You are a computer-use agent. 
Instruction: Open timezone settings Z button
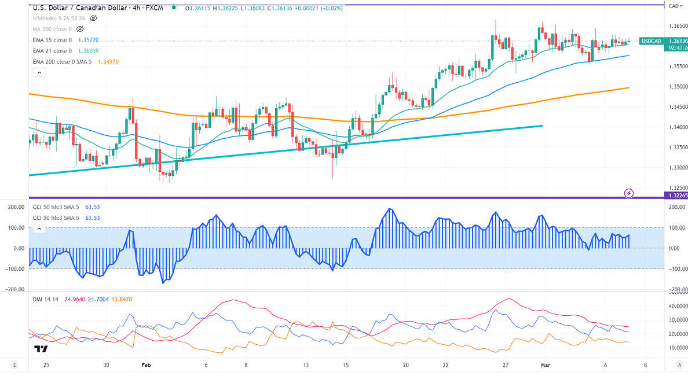tap(14, 365)
